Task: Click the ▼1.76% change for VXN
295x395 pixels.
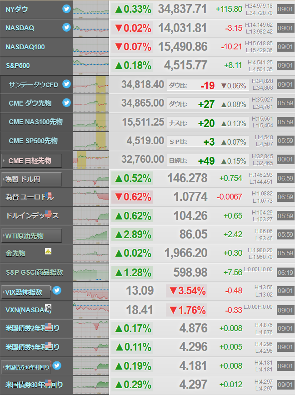Action: click(x=187, y=310)
